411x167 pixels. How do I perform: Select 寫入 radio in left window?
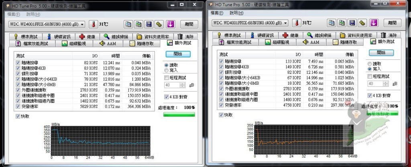166,70
